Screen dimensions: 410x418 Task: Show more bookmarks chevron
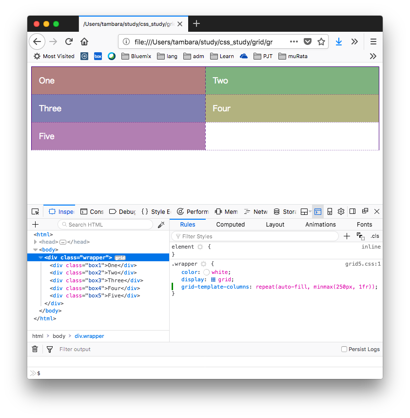373,56
